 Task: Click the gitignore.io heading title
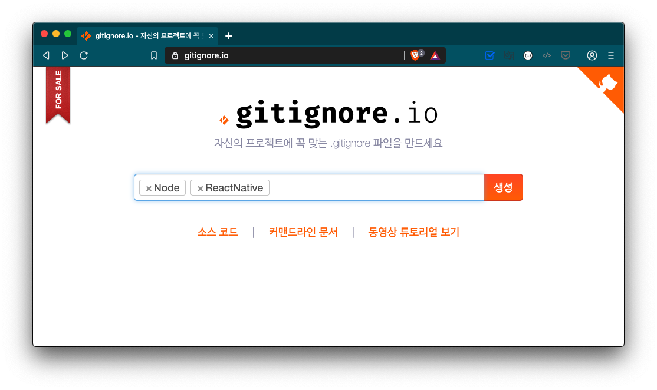(337, 113)
